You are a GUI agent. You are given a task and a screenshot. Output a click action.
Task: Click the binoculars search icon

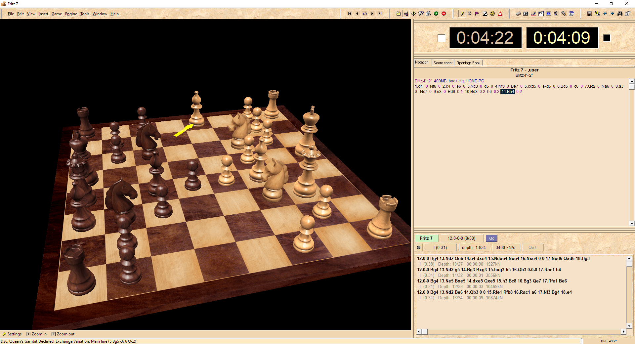point(620,14)
